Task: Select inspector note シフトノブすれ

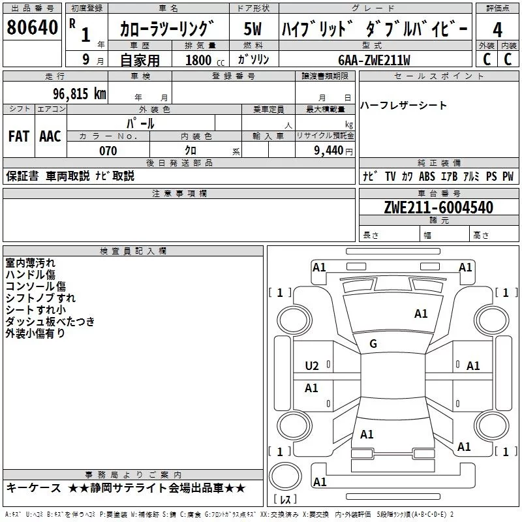Action: pos(40,298)
